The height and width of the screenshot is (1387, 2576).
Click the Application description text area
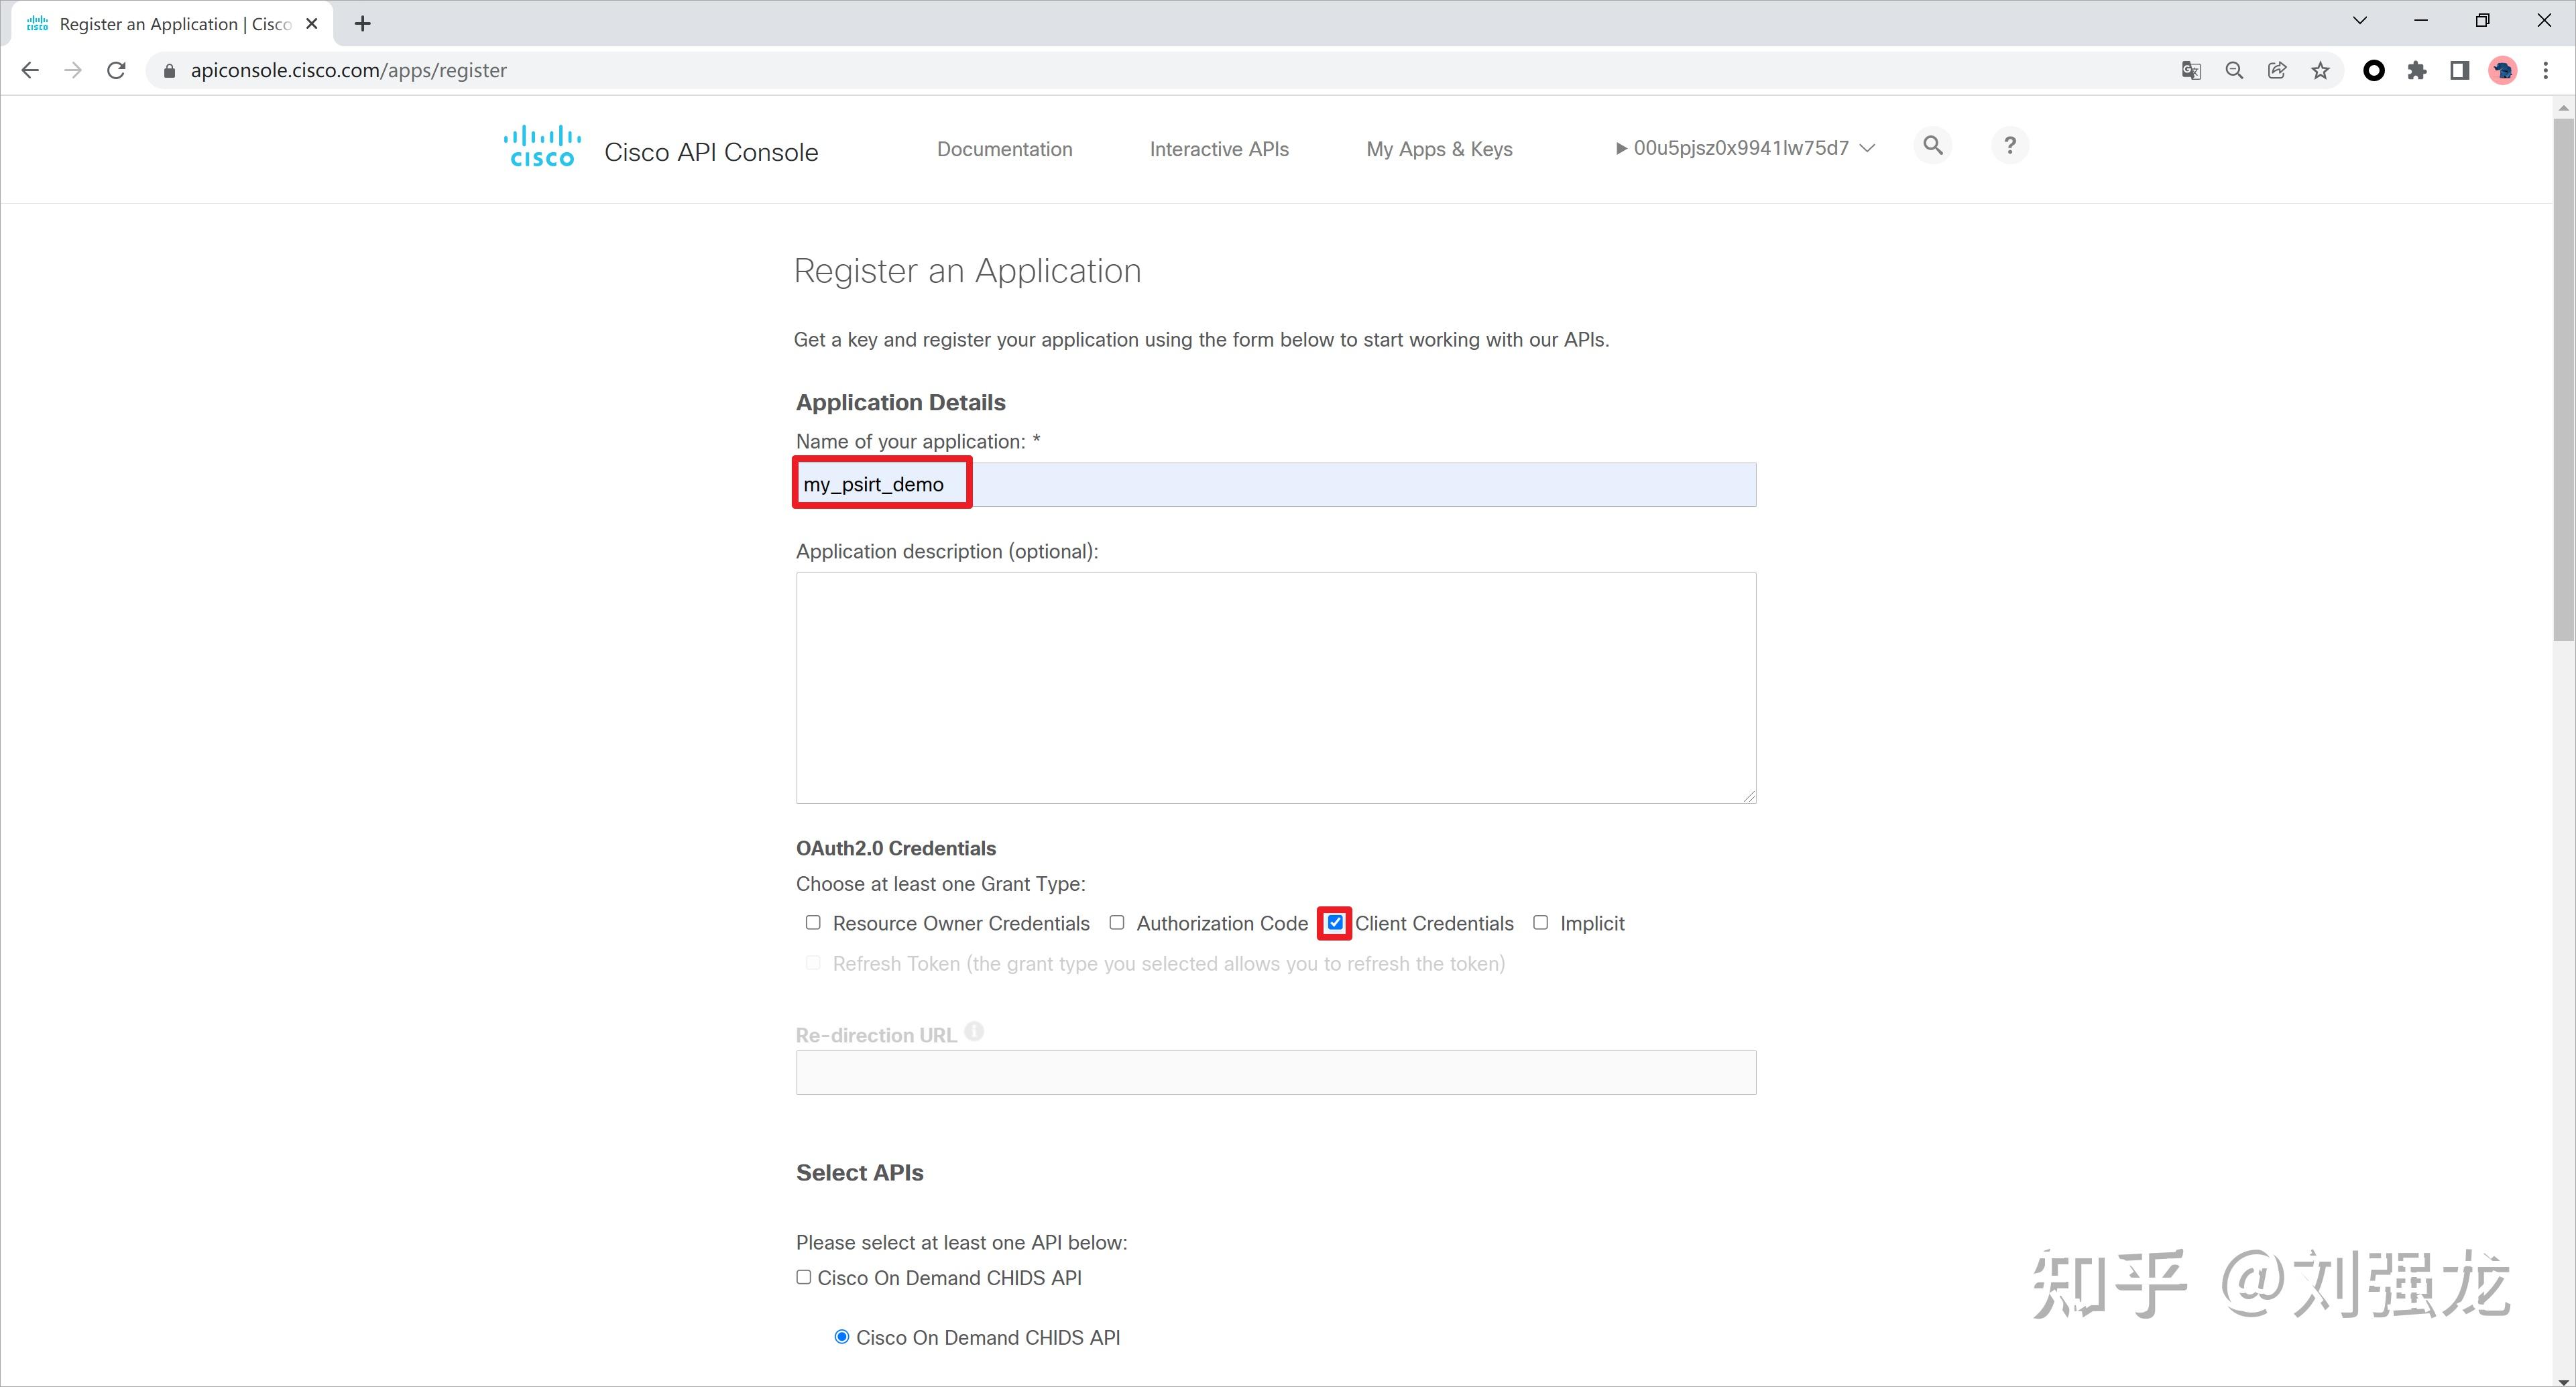(x=1275, y=687)
